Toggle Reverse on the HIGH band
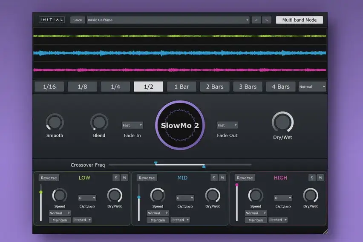Screen dimensions: 363x242 coord(245,178)
